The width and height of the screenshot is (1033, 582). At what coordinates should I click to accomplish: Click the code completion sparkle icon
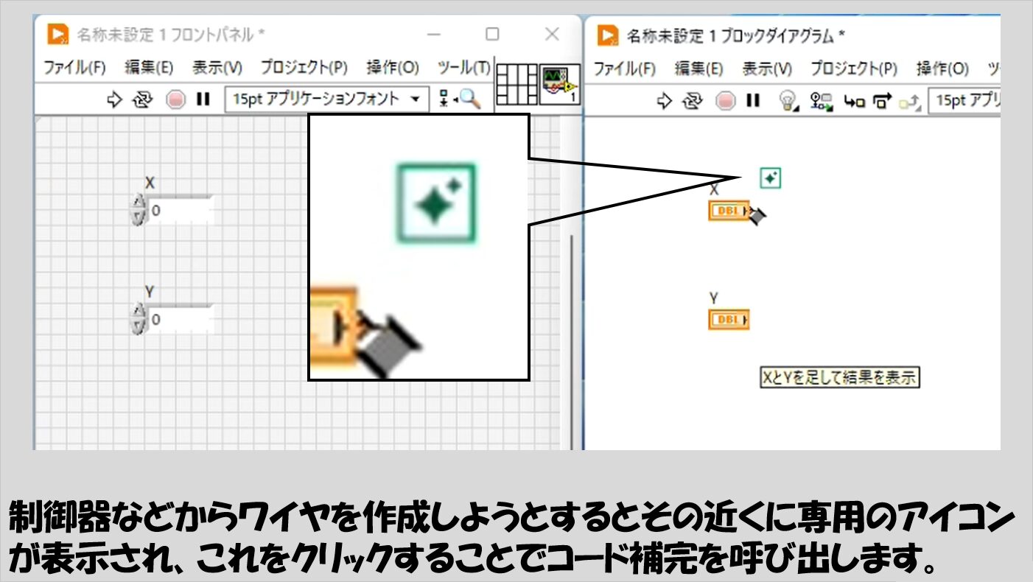(x=770, y=178)
